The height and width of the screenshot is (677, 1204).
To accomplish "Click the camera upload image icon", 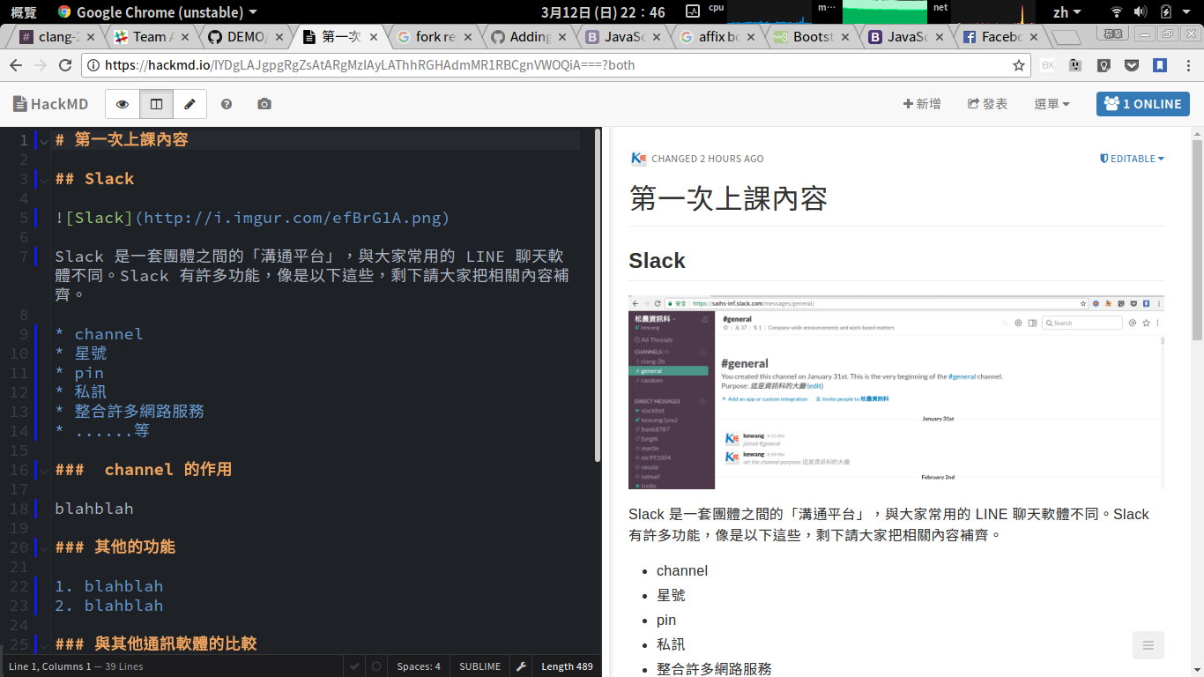I will pos(264,104).
